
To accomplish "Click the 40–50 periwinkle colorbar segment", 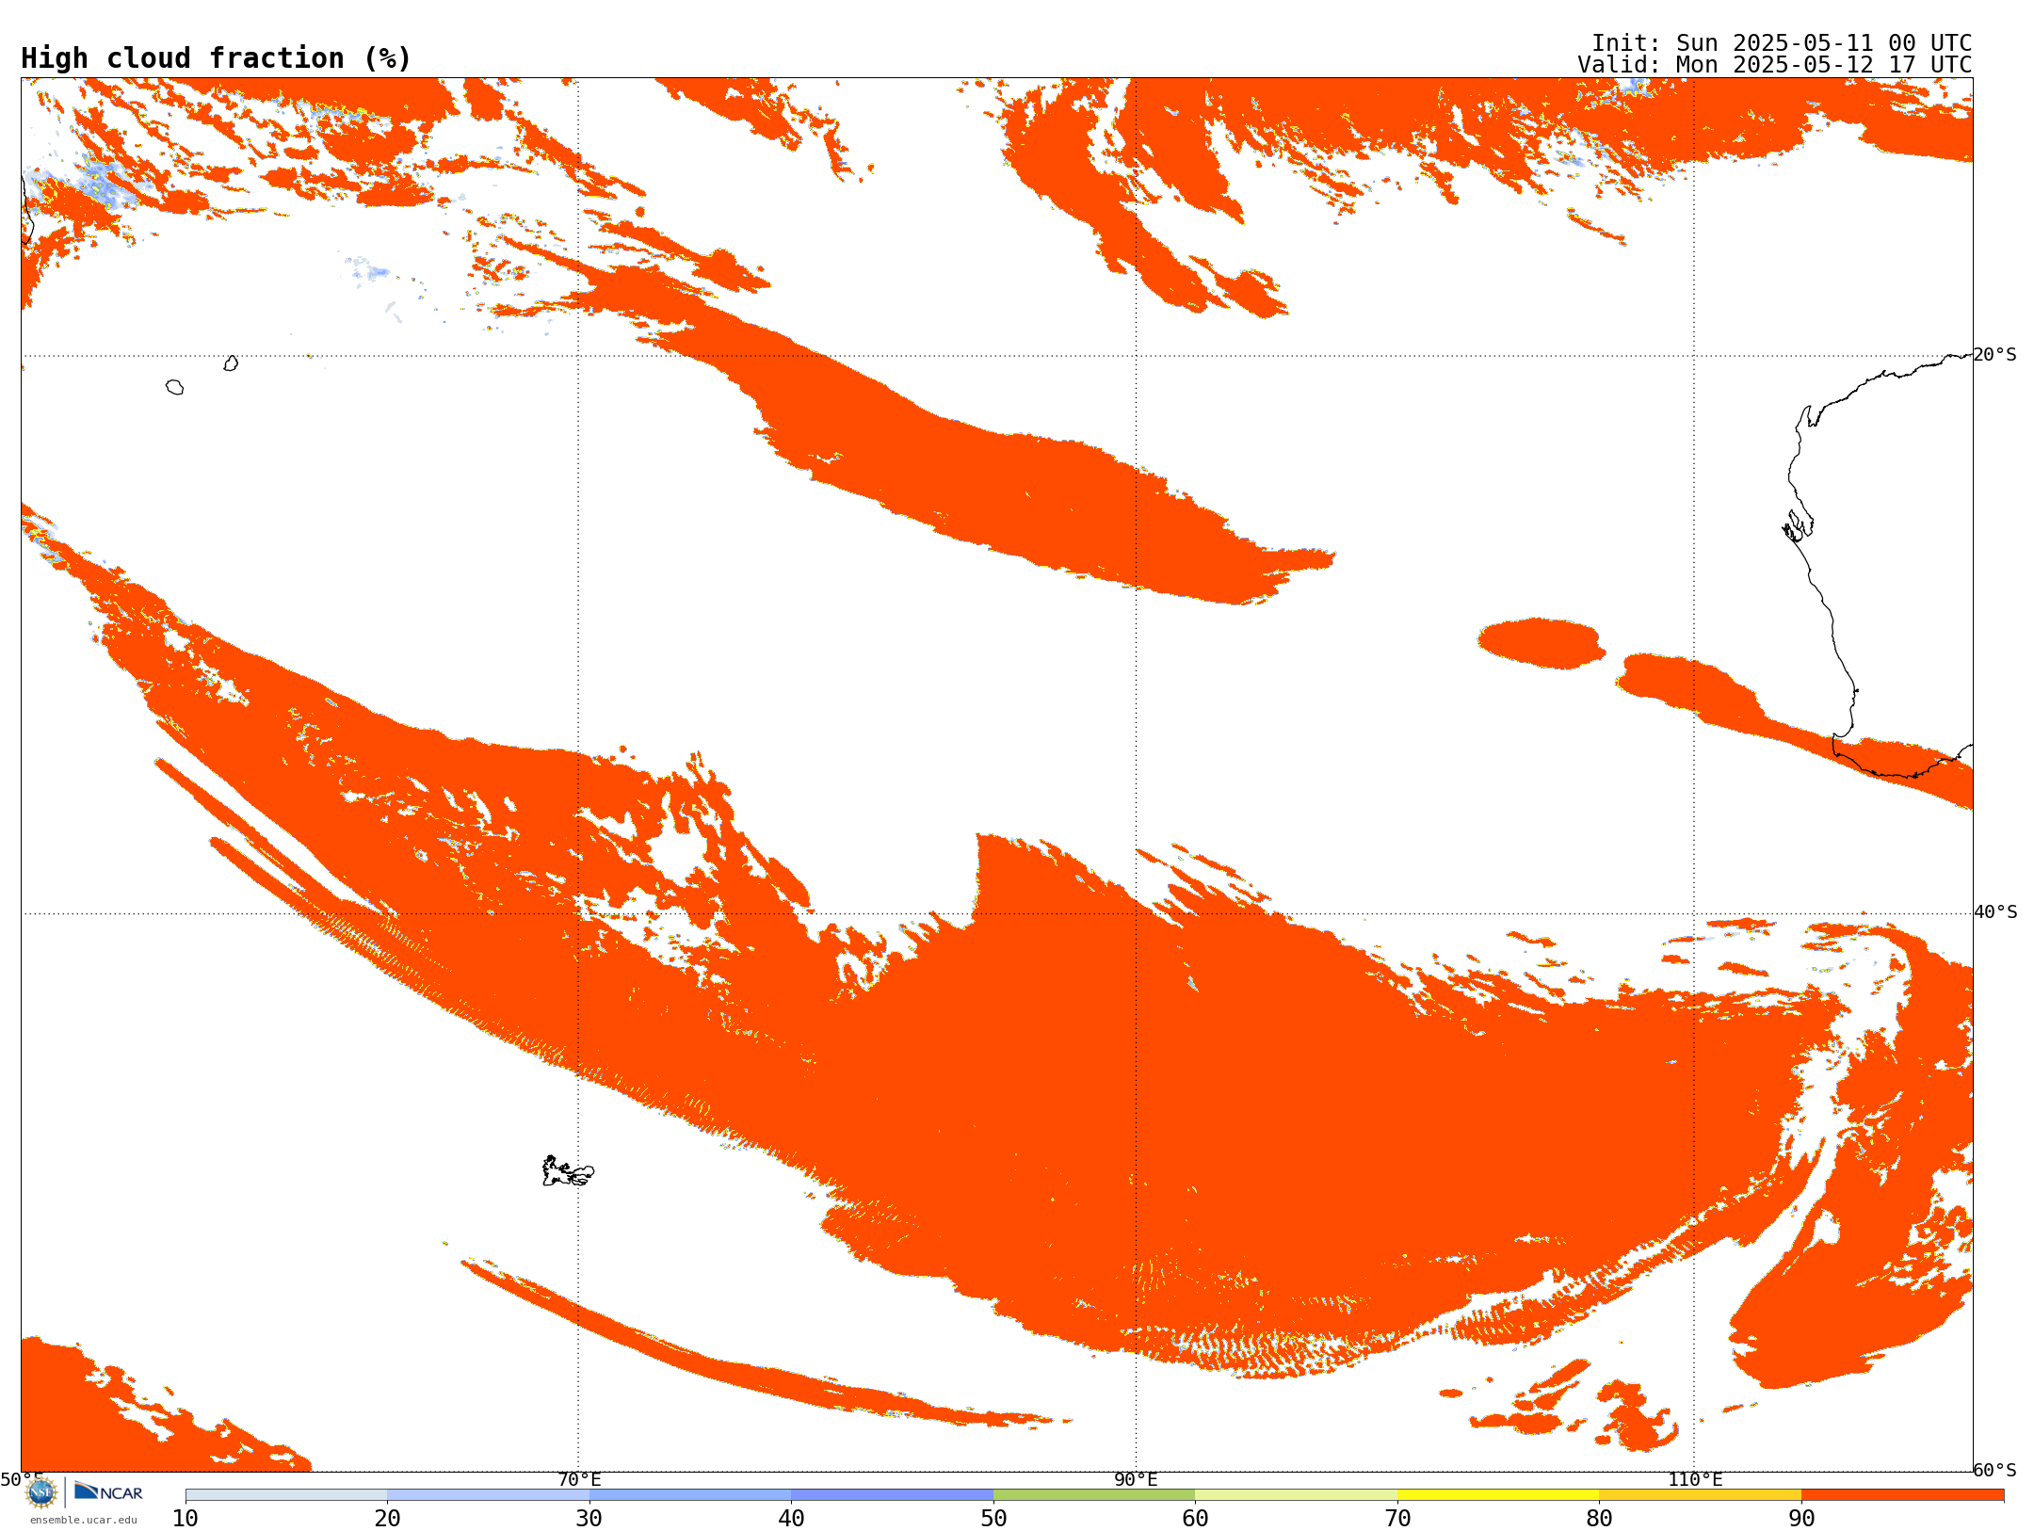I will click(x=892, y=1495).
